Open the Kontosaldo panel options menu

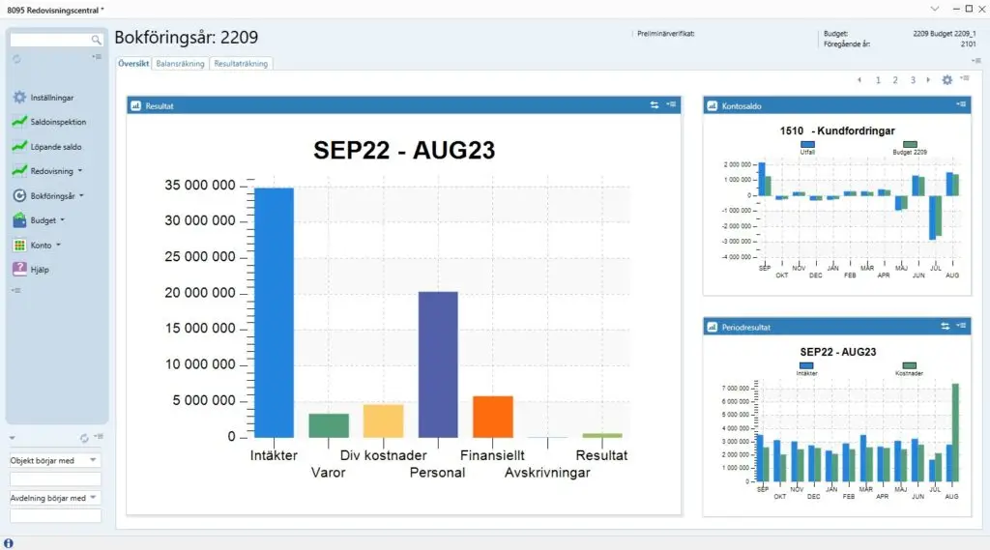960,104
